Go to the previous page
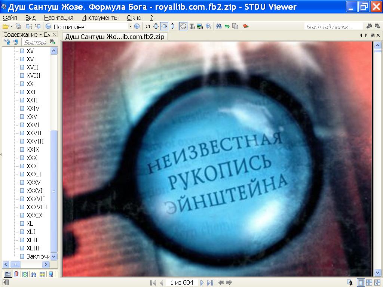Image resolution: width=383 pixels, height=287 pixels. 161,283
